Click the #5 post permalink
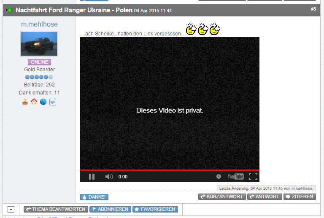This screenshot has height=218, width=324. tap(313, 9)
